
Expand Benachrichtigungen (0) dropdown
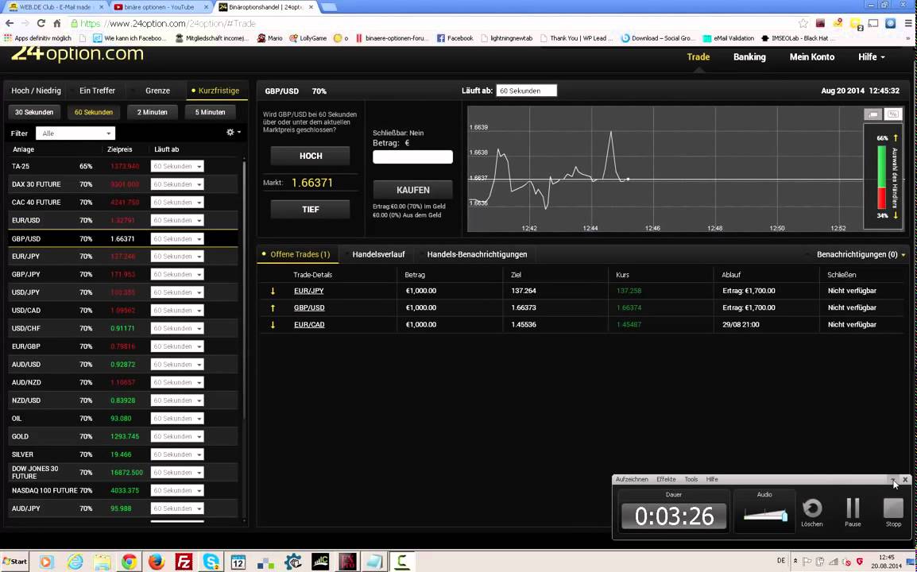(861, 254)
